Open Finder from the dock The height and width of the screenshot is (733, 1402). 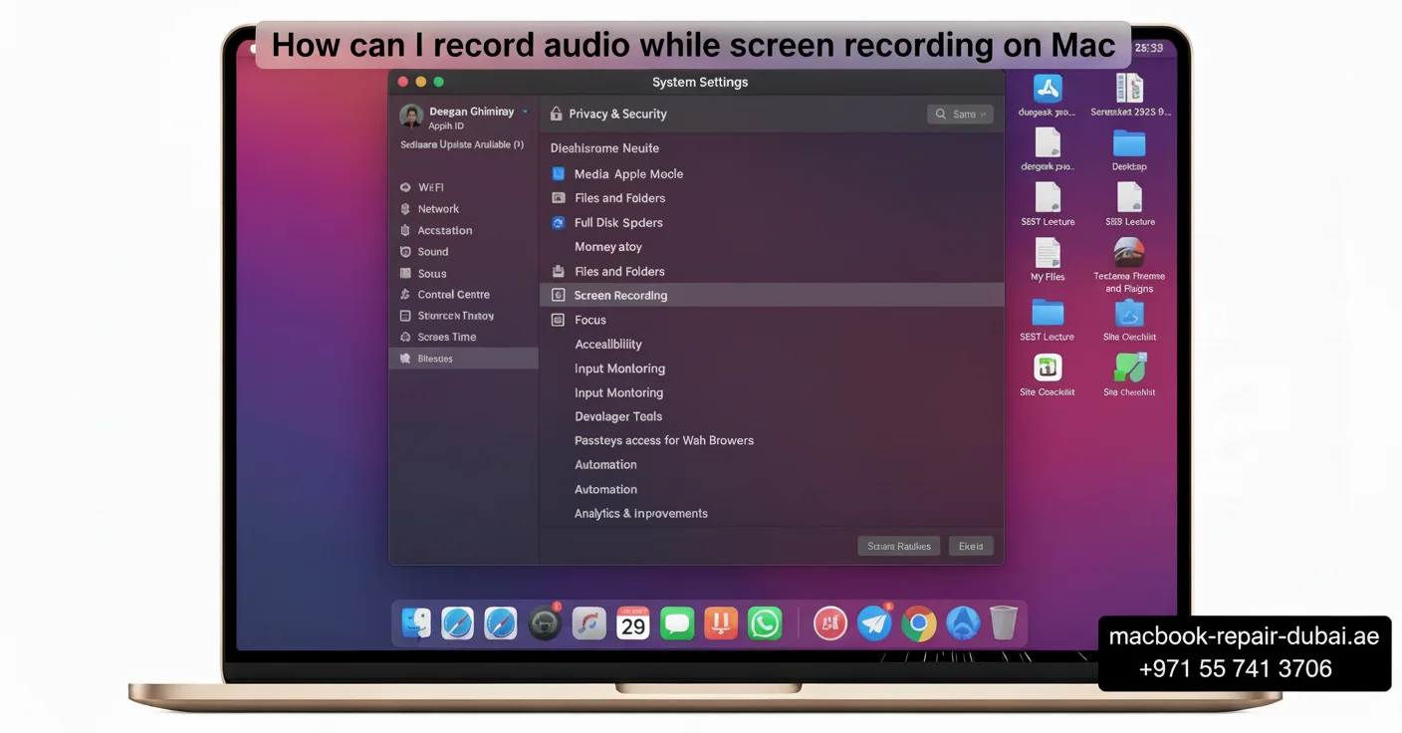[x=416, y=623]
